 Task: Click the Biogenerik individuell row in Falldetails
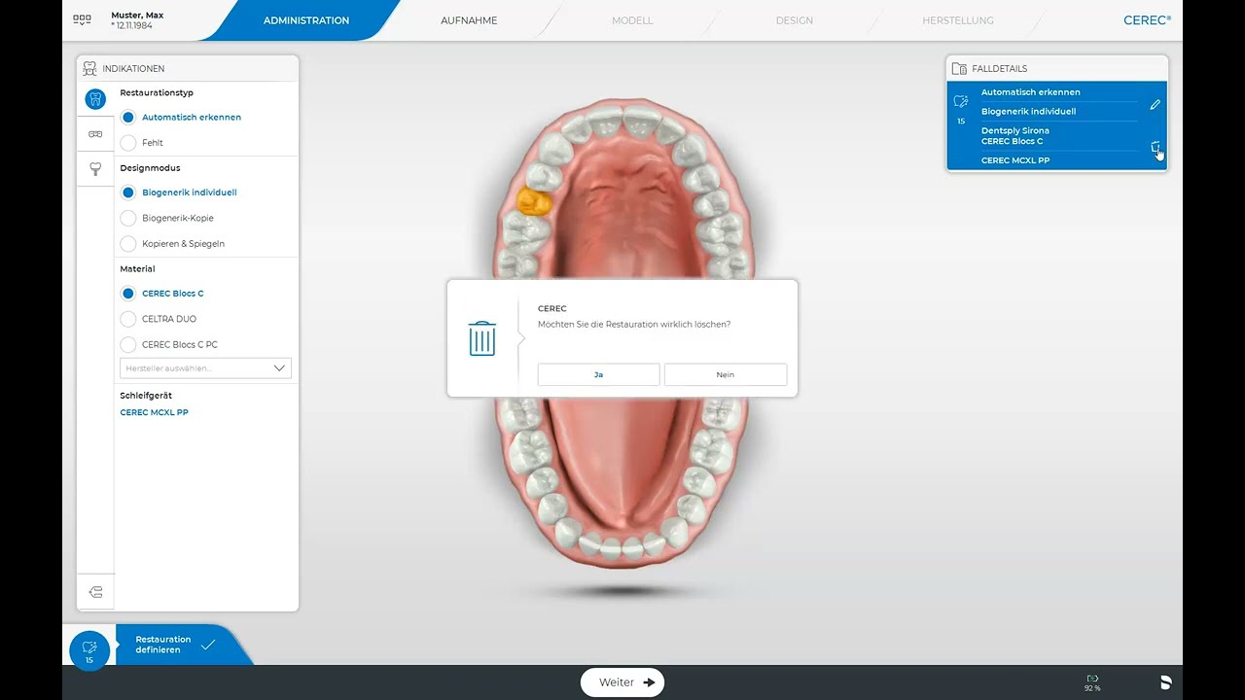coord(1028,111)
